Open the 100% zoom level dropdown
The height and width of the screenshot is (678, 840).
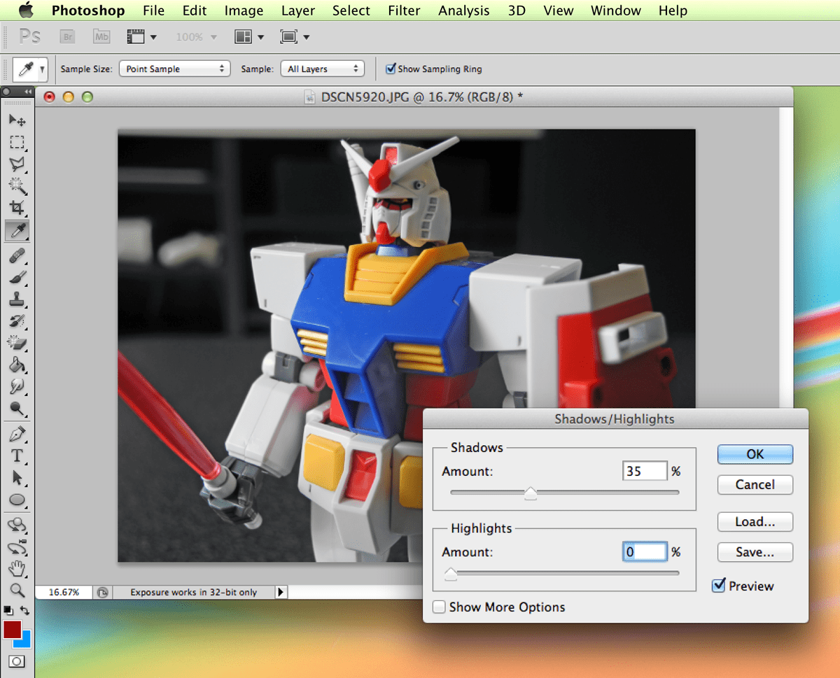(196, 36)
